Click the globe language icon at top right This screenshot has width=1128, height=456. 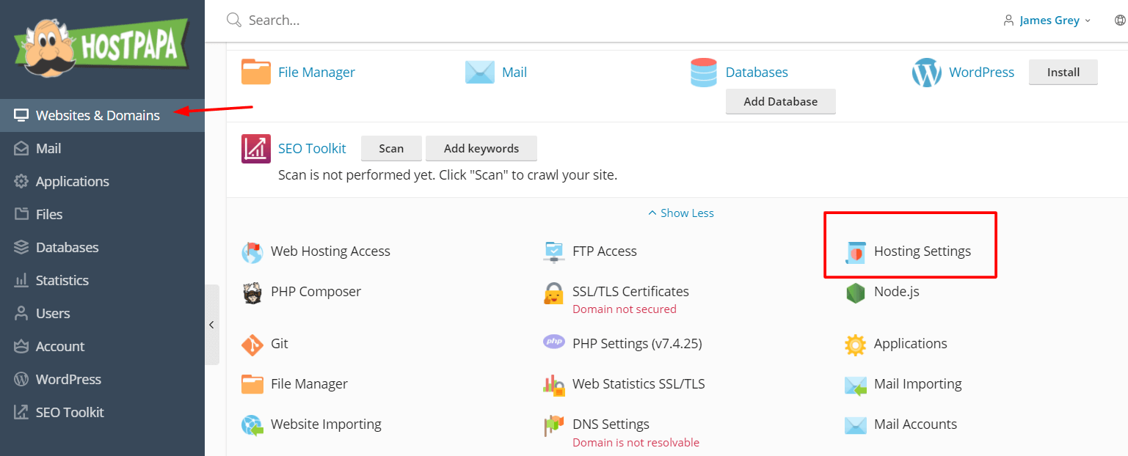click(1120, 21)
